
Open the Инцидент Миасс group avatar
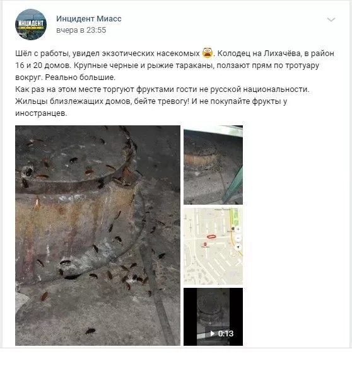(31, 24)
